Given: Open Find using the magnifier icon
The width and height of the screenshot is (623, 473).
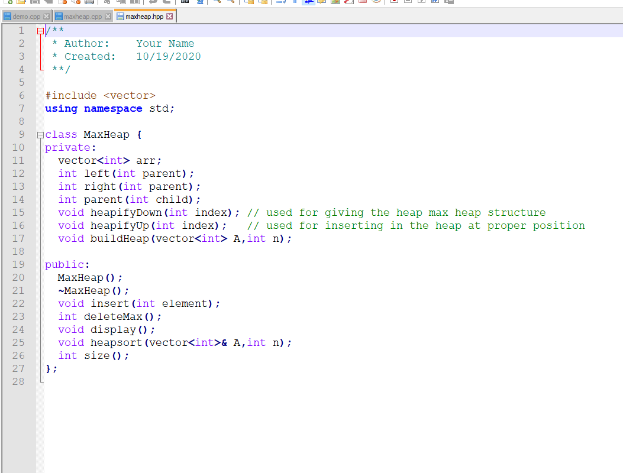Looking at the screenshot, I should tap(217, 2).
